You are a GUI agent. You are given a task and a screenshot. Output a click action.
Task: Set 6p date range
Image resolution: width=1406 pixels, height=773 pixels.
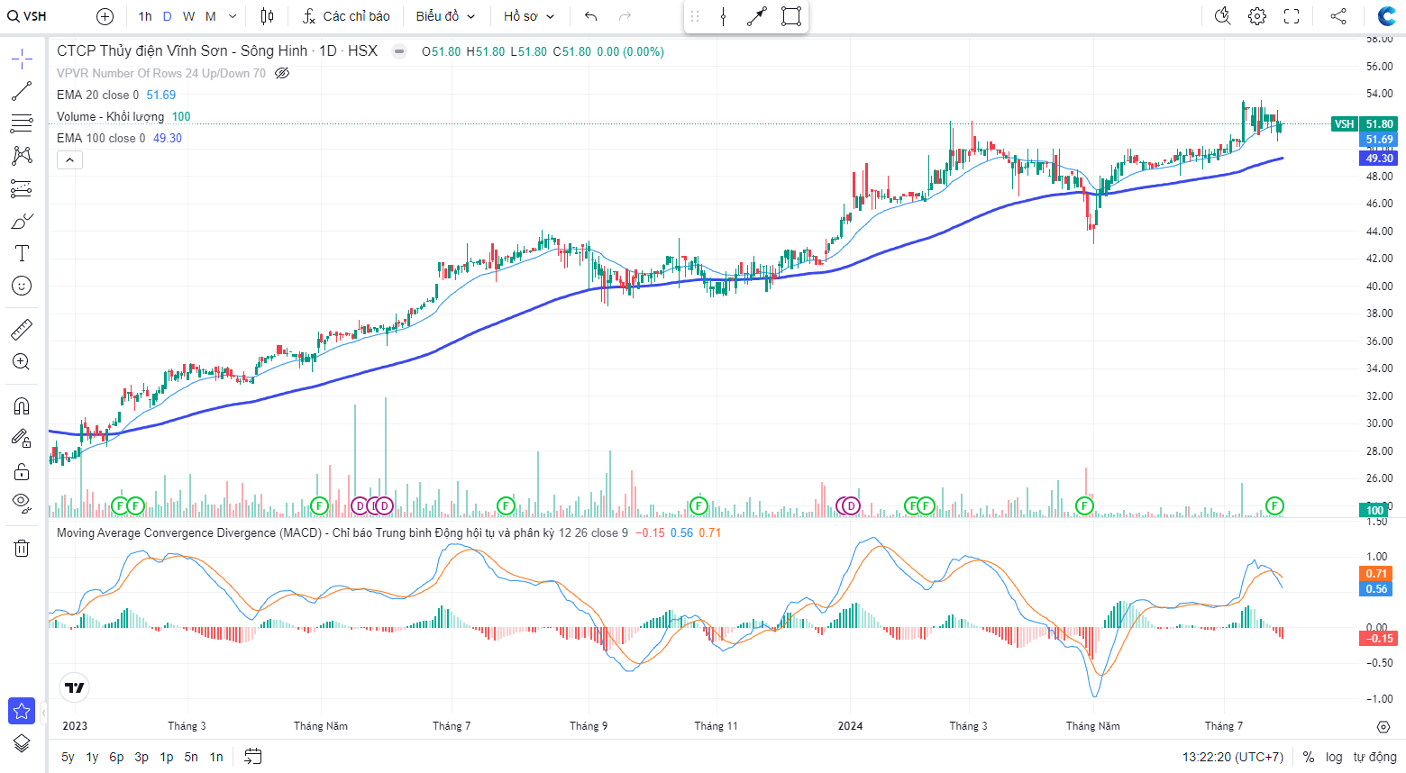pos(116,757)
